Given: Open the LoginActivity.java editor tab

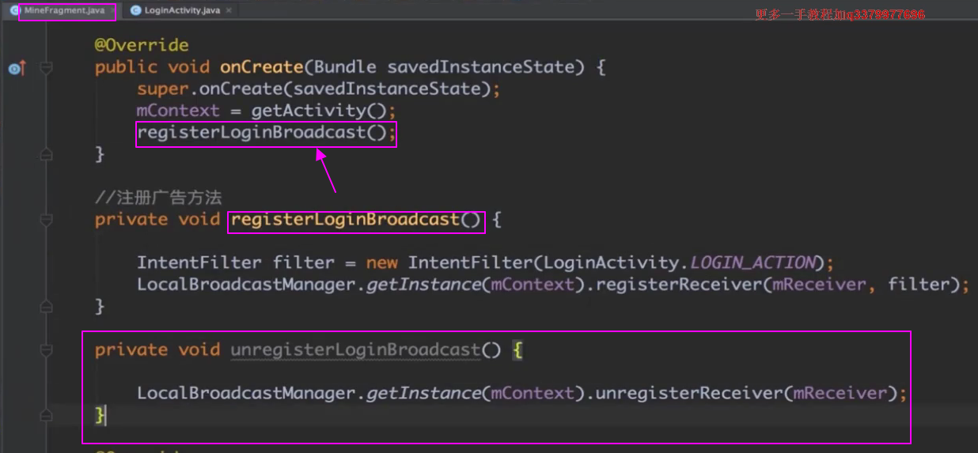Looking at the screenshot, I should (x=182, y=10).
